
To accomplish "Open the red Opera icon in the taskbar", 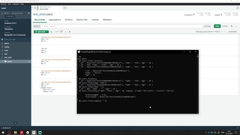I will click(9, 132).
